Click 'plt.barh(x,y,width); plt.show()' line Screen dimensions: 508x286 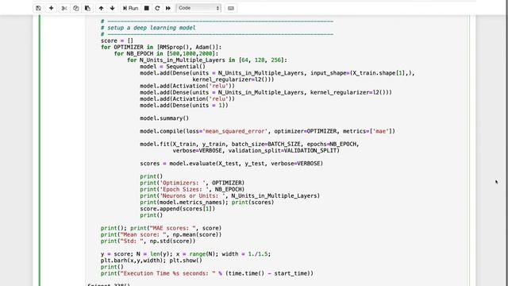pos(152,261)
